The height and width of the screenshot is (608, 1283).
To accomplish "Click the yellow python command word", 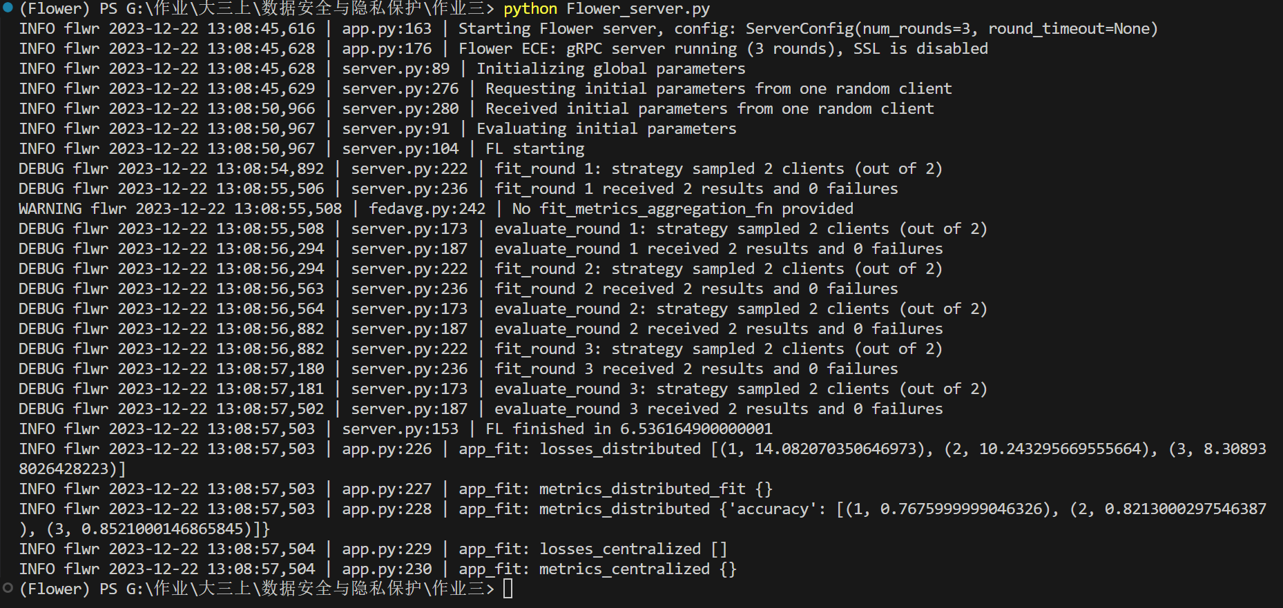I will click(x=530, y=9).
